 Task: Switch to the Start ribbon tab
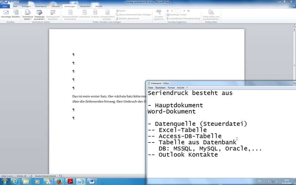click(x=15, y=6)
